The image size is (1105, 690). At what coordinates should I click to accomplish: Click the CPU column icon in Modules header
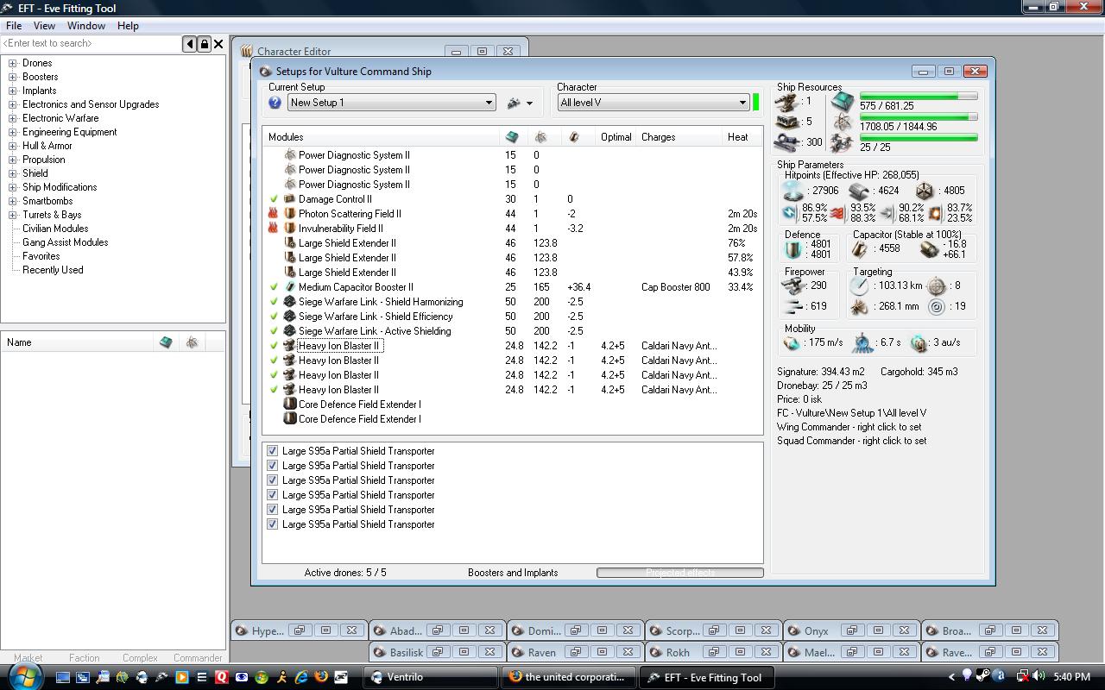click(x=512, y=137)
